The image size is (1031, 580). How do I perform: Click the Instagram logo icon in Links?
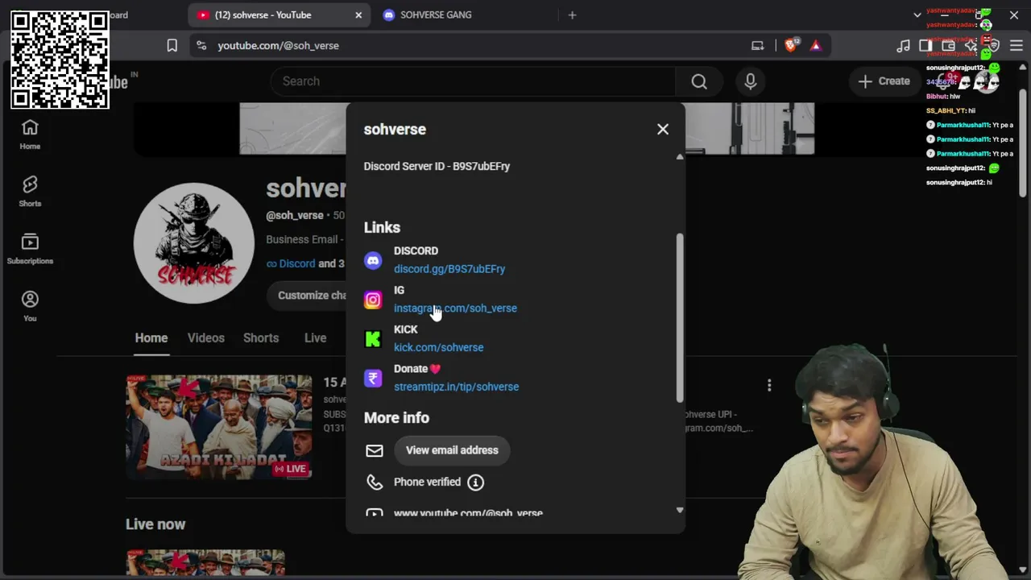[x=373, y=300]
